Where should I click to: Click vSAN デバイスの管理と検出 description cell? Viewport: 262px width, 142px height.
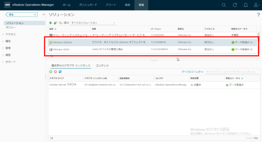click(108, 49)
